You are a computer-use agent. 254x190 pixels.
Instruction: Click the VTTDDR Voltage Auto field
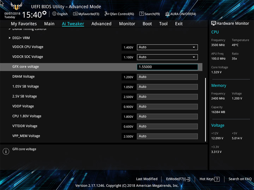[167, 126]
